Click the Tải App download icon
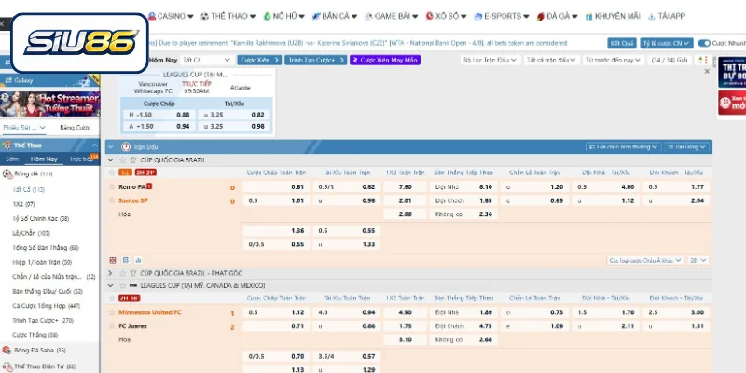Screen dimensions: 746x373 tap(652, 16)
